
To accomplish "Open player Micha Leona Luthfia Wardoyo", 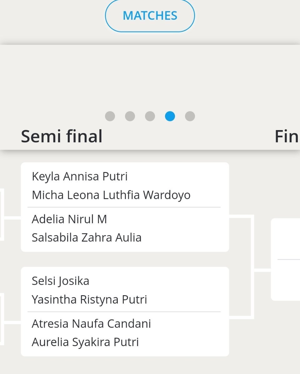I will coord(111,195).
